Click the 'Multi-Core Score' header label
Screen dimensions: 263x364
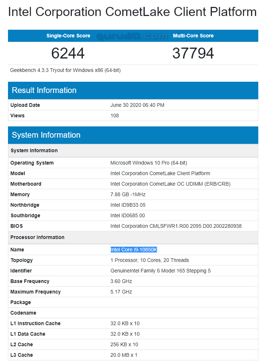point(193,36)
